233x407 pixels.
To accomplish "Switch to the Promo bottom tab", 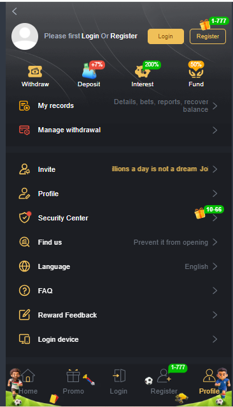I will click(73, 382).
